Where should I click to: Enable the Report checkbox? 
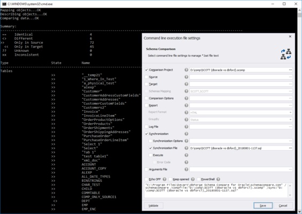tap(146, 105)
